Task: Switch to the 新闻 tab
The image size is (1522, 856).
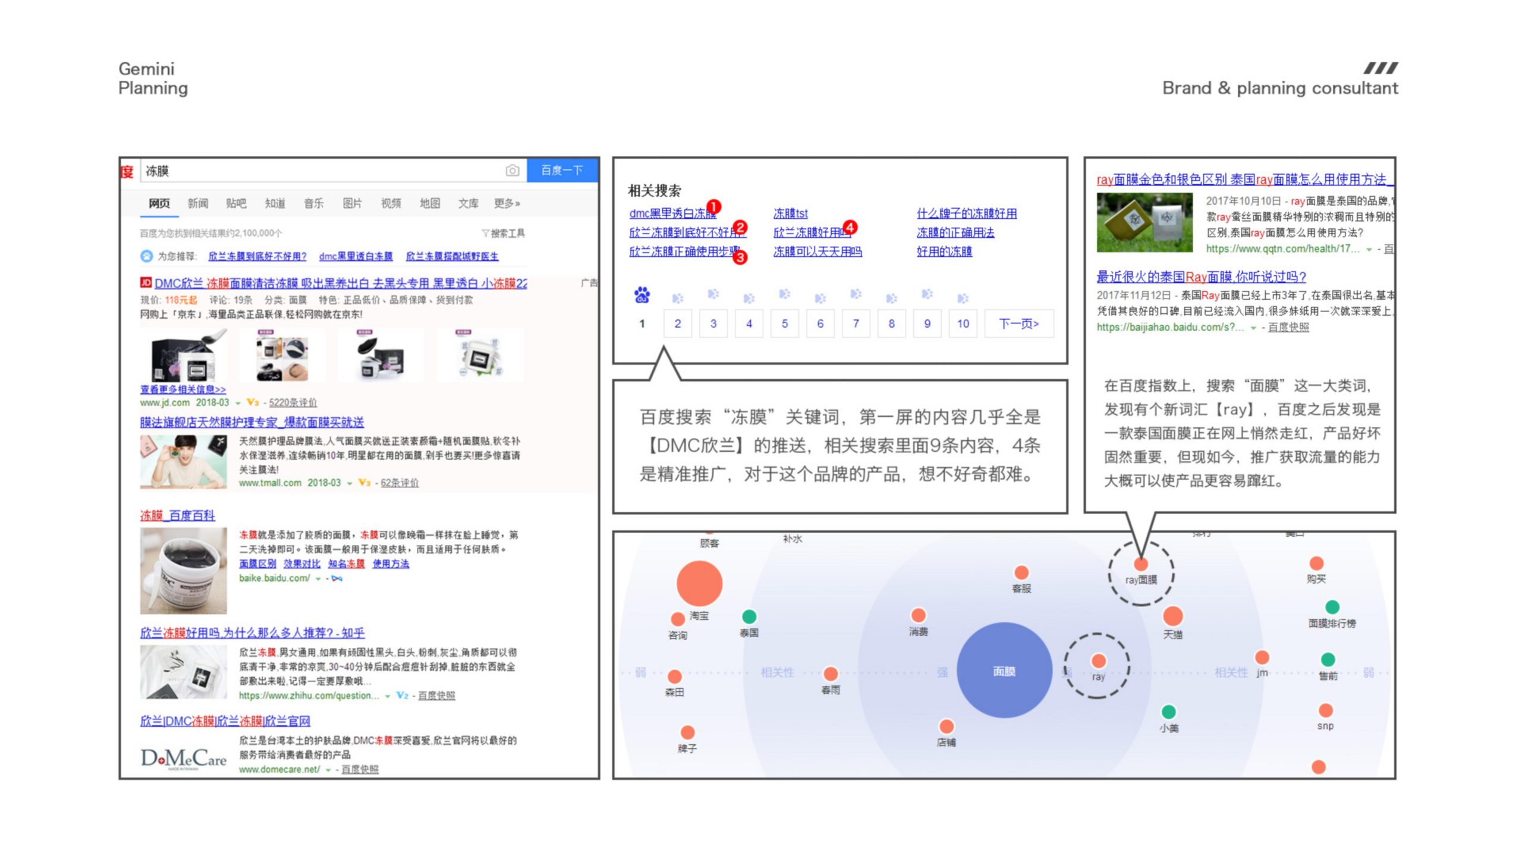Action: tap(198, 203)
